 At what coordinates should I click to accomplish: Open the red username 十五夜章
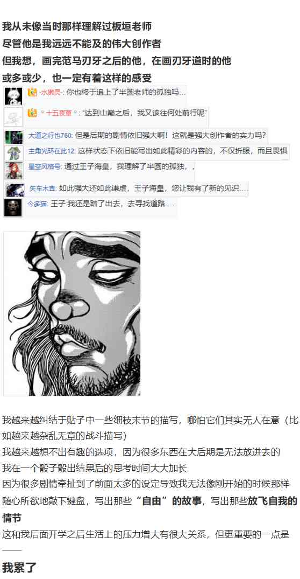coord(59,113)
